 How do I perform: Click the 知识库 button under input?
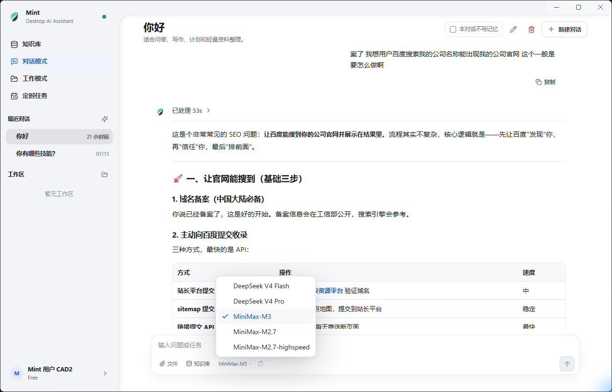[198, 364]
